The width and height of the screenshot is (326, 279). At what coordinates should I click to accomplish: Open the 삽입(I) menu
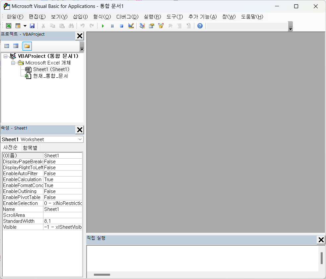81,17
